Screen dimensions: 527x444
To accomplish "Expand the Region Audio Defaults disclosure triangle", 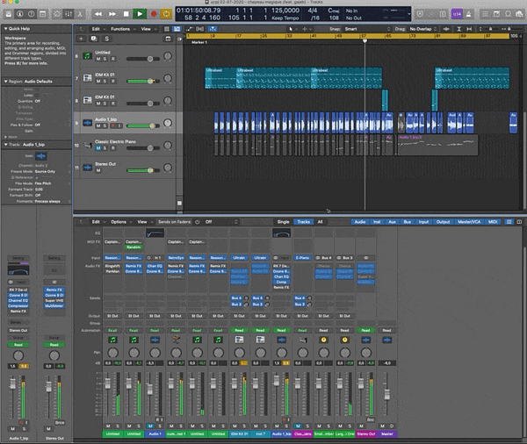I will 4,81.
